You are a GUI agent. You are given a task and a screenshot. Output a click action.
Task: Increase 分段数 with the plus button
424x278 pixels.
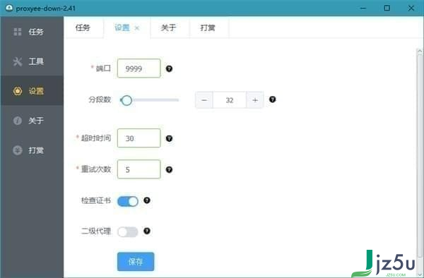click(x=255, y=100)
